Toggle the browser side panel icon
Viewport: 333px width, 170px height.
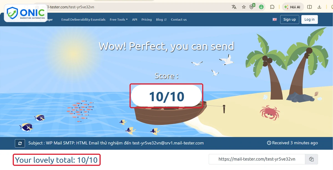point(310,7)
